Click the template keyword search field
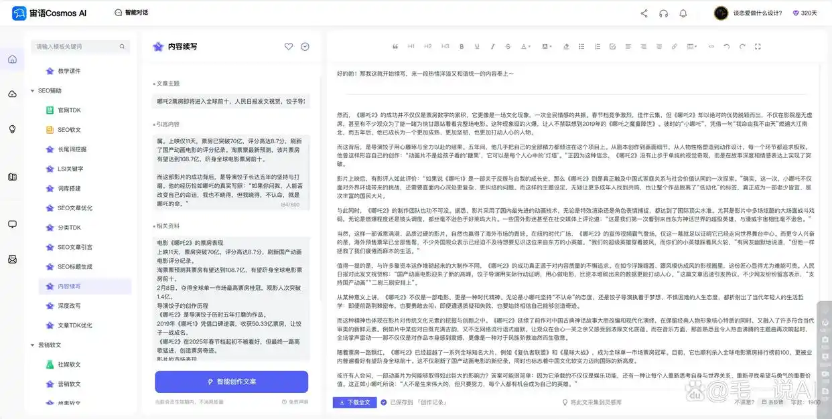The image size is (832, 419). 77,47
